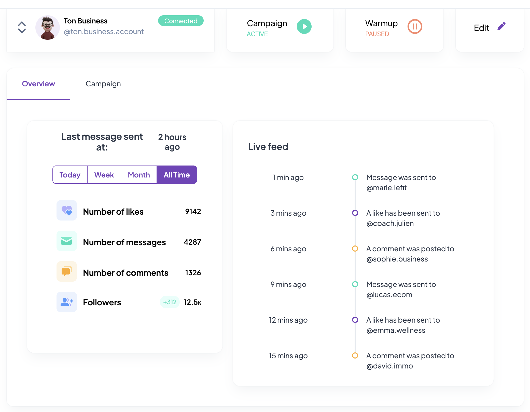Click the Warmup PAUSED status text
Image resolution: width=530 pixels, height=412 pixels.
click(377, 34)
